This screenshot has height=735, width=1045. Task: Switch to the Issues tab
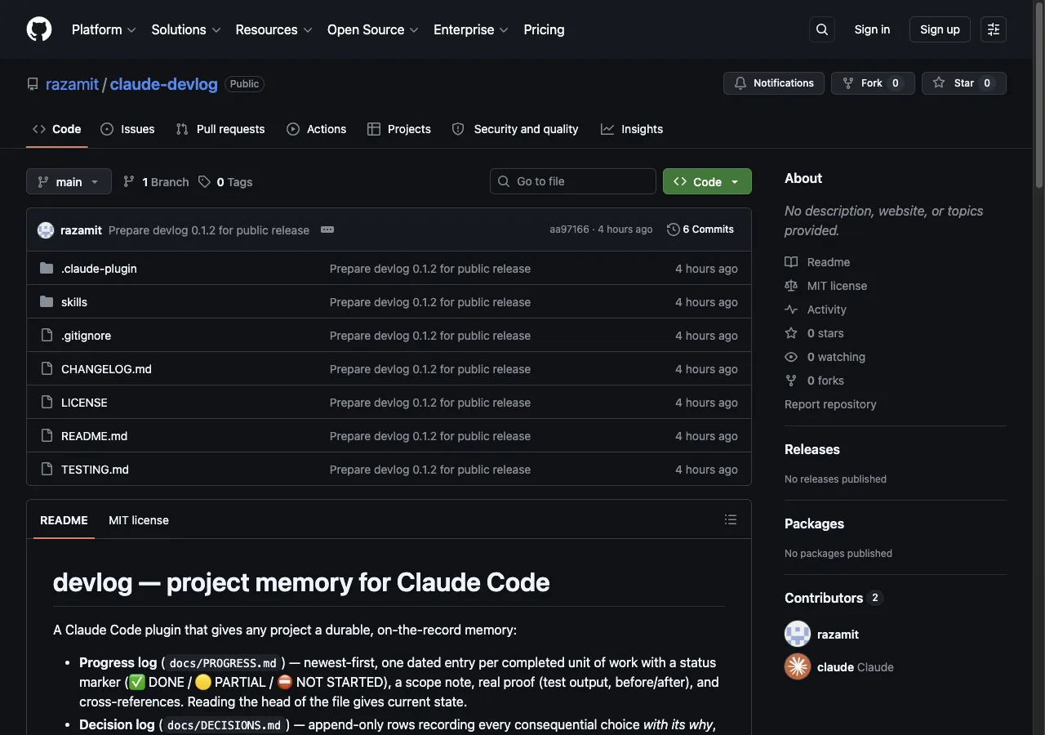point(127,129)
